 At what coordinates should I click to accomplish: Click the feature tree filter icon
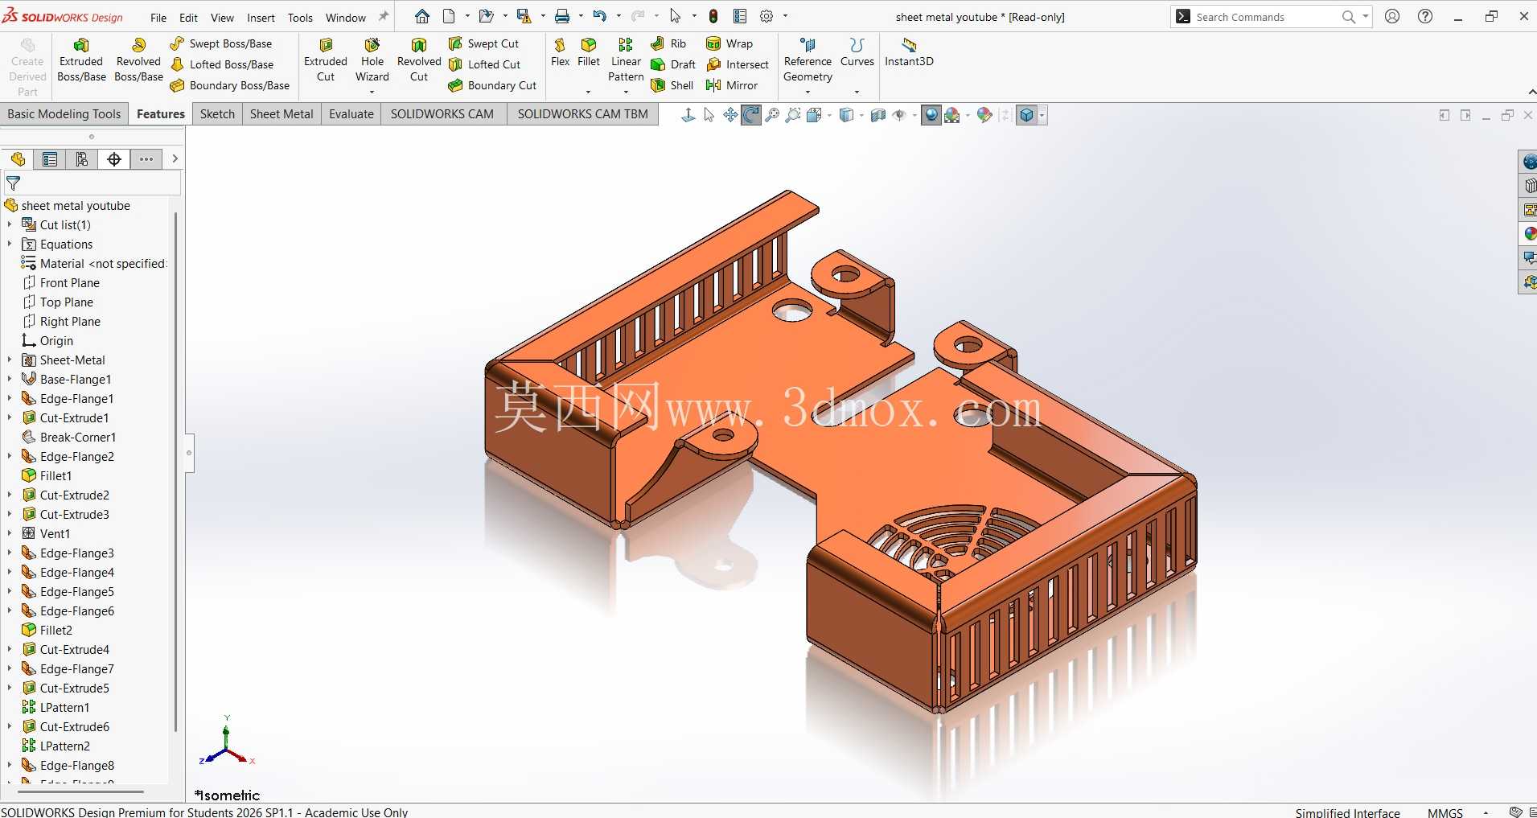(14, 183)
